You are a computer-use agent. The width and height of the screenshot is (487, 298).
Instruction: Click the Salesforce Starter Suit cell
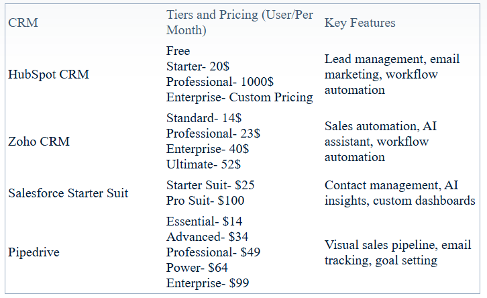(68, 193)
